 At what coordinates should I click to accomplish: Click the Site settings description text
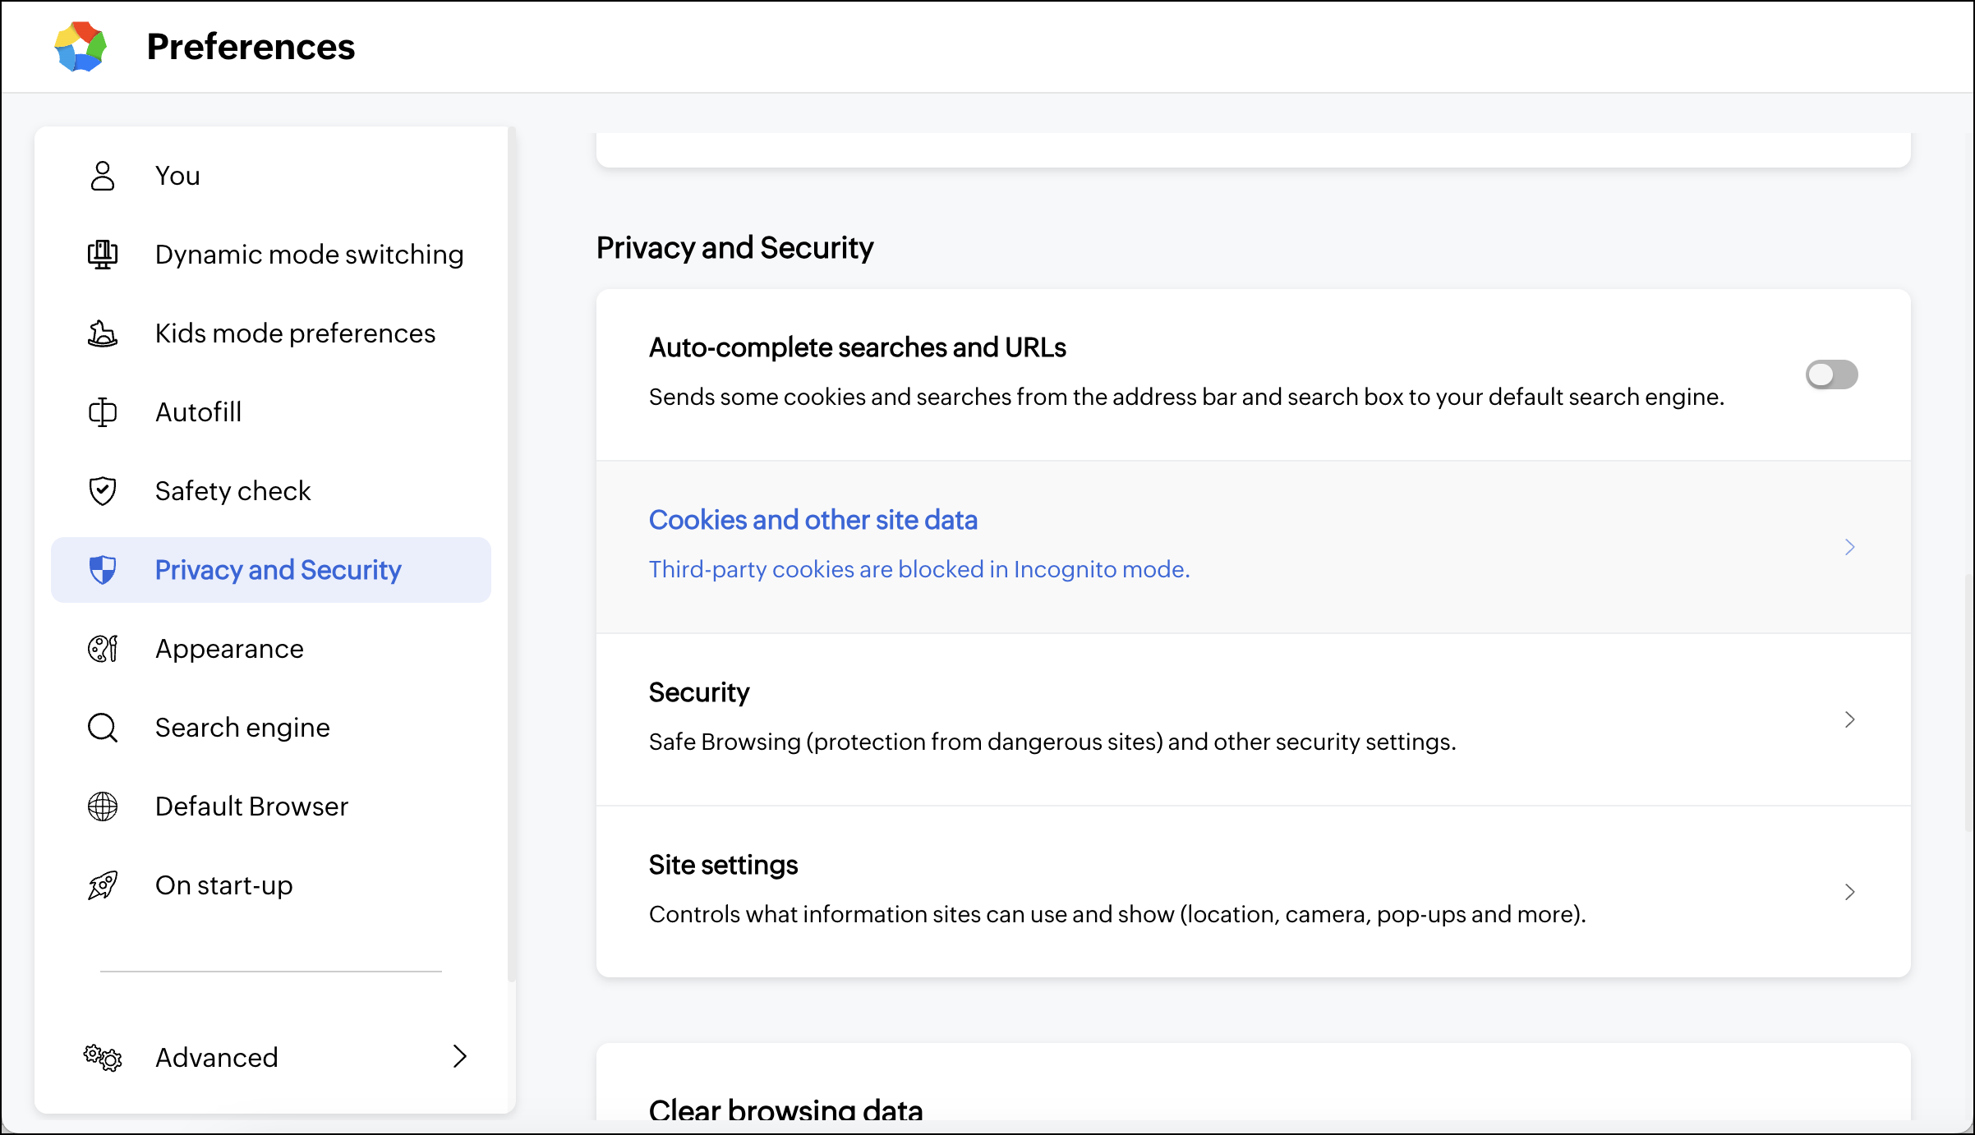pos(1117,914)
